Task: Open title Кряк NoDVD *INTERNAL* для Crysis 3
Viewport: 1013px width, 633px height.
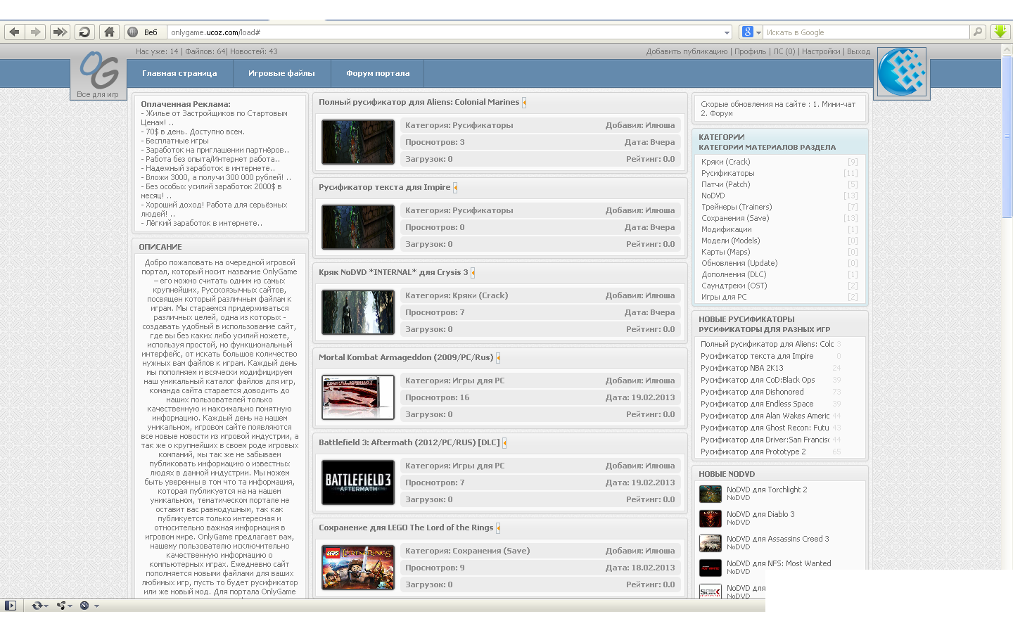Action: point(393,272)
